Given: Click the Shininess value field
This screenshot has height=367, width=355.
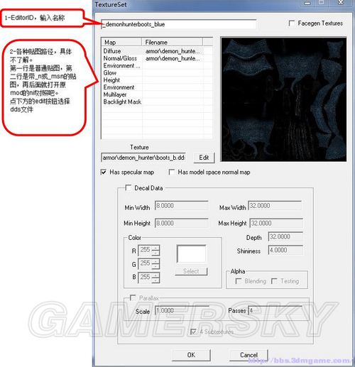Looking at the screenshot, I should point(285,250).
